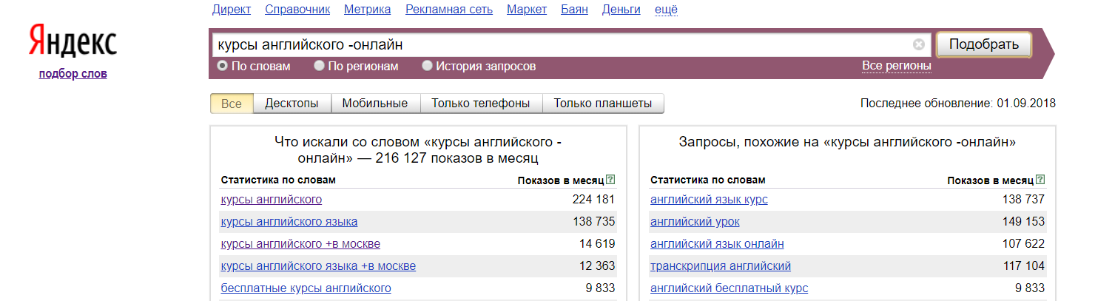Click the value '117 104'
This screenshot has height=301, width=1095.
tap(1022, 266)
